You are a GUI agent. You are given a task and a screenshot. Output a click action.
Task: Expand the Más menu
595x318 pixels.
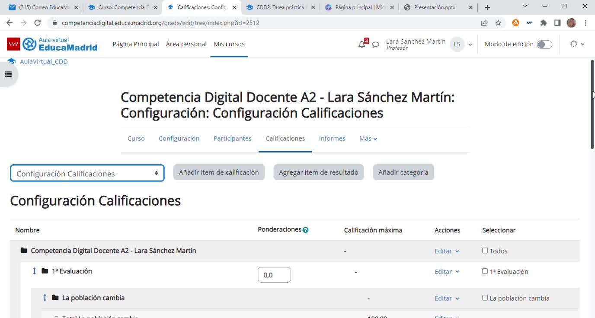[x=368, y=139]
